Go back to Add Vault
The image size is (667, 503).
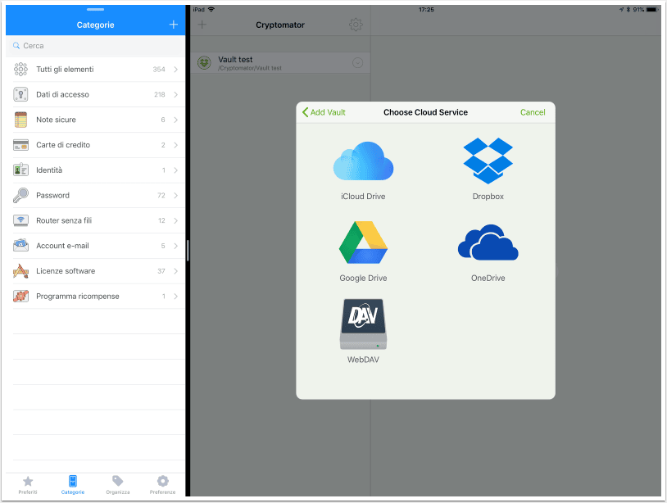tap(324, 112)
